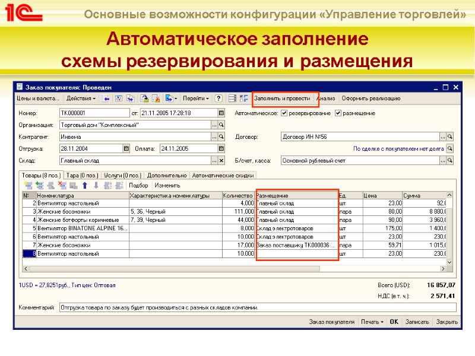This screenshot has height=356, width=475.
Task: Open the calendar icon next to Отгрузка date
Action: point(126,148)
